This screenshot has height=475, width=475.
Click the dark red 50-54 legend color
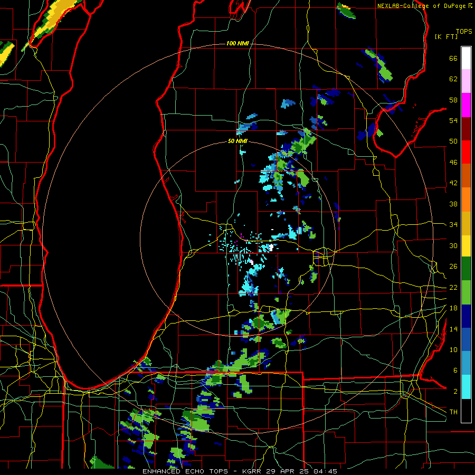pyautogui.click(x=466, y=128)
